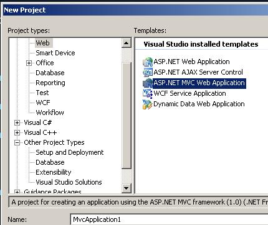Choose Dynamic Data Web Application template
268x225 pixels.
199,104
